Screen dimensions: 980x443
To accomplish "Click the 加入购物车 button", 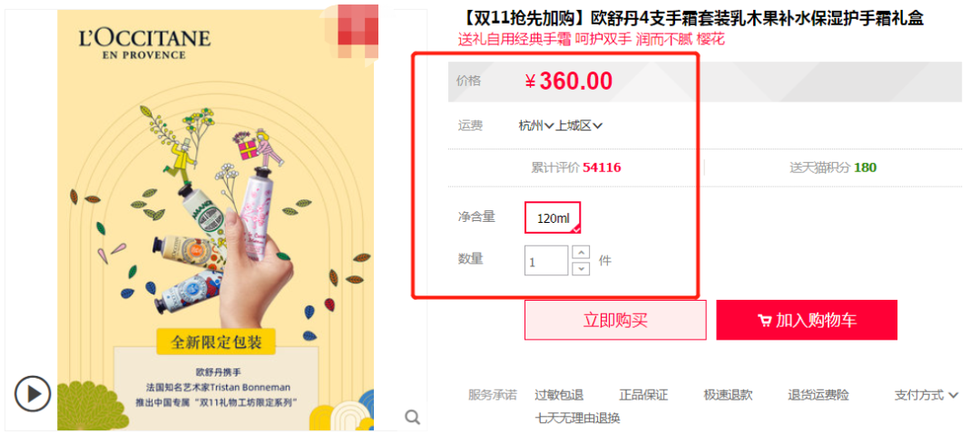I will (807, 320).
